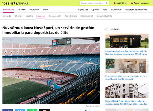Open the Suscribirse link

coord(122,3)
